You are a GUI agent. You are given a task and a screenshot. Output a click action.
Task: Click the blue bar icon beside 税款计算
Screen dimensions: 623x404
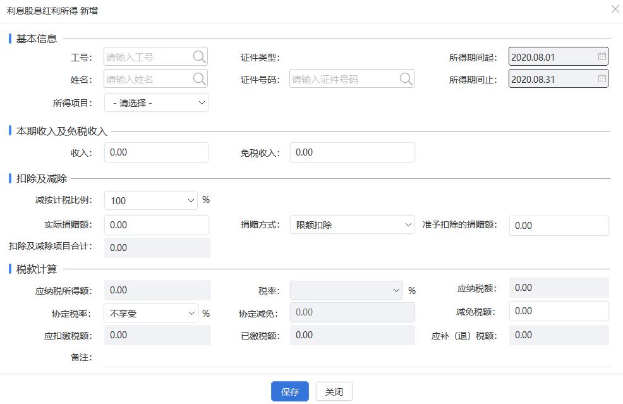(x=9, y=268)
